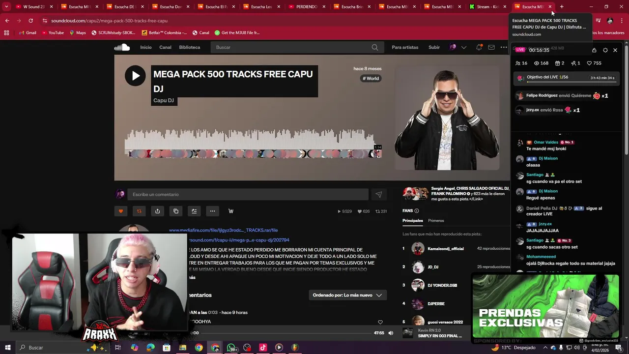Open the three-dot header menu
Viewport: 629px width, 354px height.
click(504, 47)
